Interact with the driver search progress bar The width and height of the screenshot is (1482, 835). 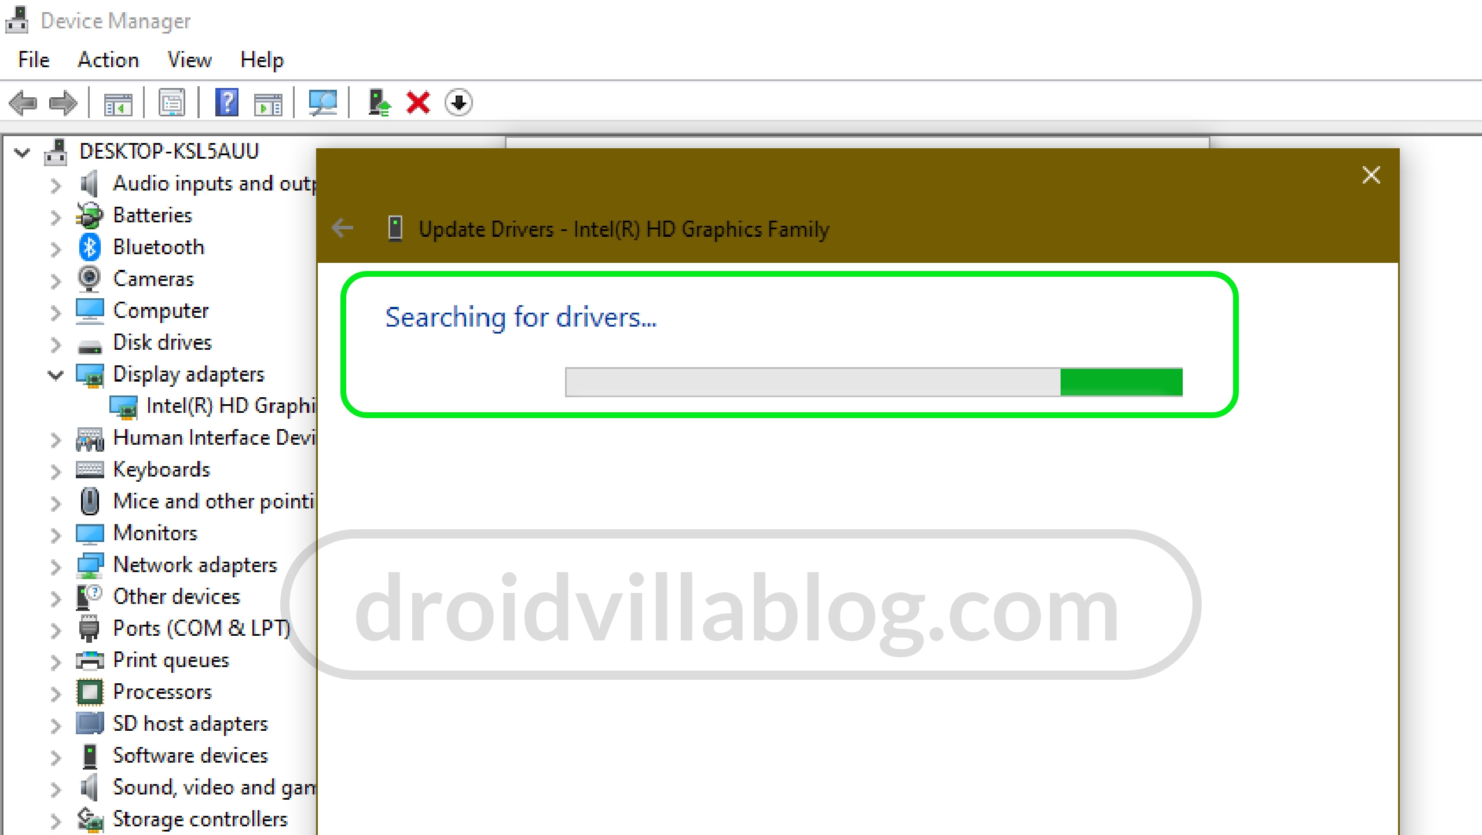pos(874,381)
